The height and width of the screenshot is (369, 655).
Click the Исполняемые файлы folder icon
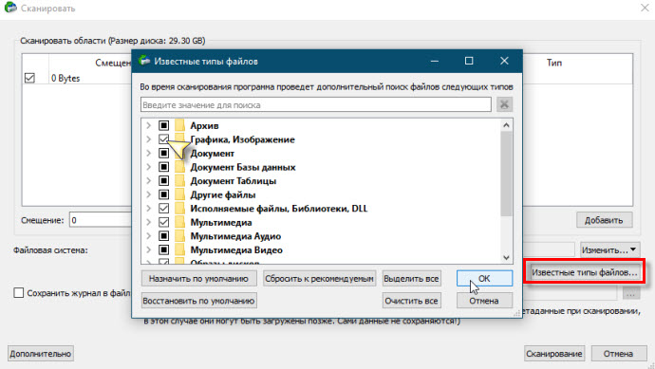pos(179,209)
